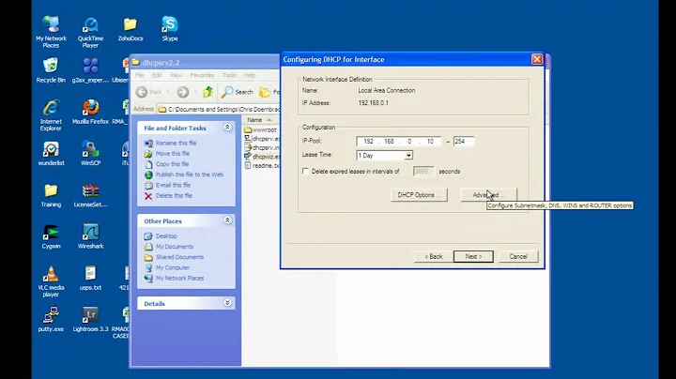The height and width of the screenshot is (379, 676).
Task: Open the ZohoDocs folder icon
Action: pos(131,29)
